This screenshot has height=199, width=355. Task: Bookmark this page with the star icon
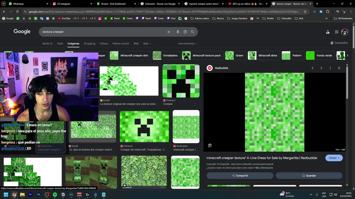305,12
